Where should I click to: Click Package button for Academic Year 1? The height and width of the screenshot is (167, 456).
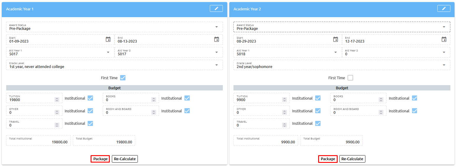coord(100,159)
